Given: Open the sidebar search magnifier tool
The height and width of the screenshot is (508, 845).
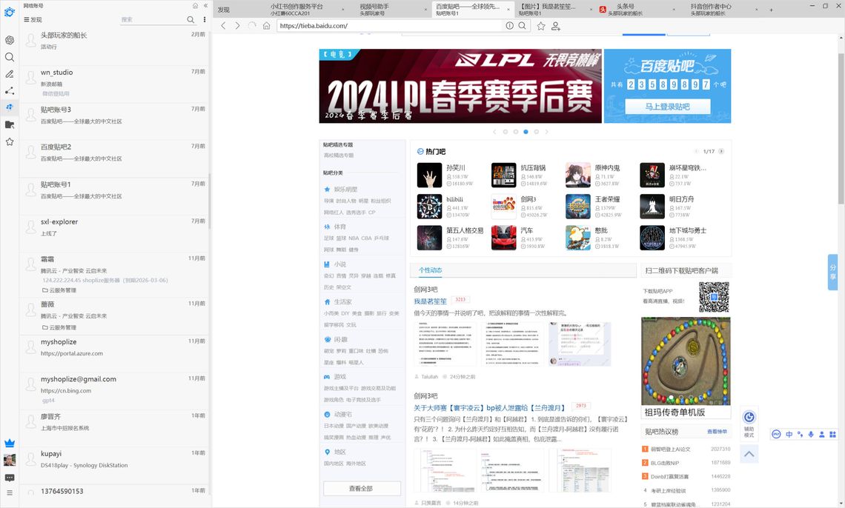Looking at the screenshot, I should pos(9,57).
